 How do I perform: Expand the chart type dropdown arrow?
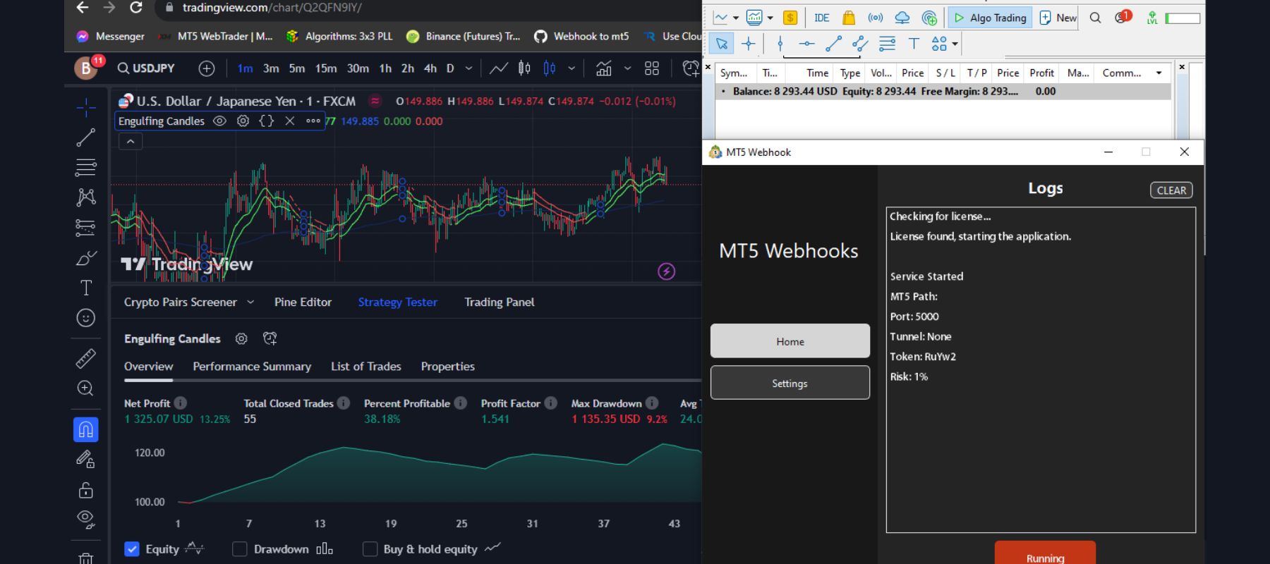pyautogui.click(x=571, y=68)
